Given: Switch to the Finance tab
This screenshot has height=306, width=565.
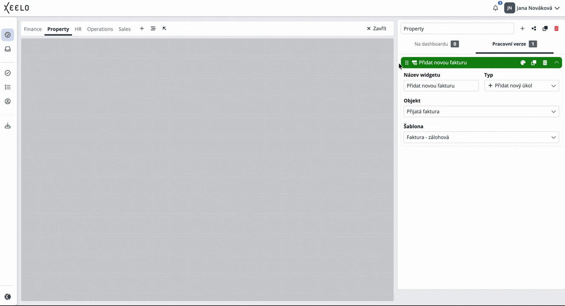Looking at the screenshot, I should [33, 29].
